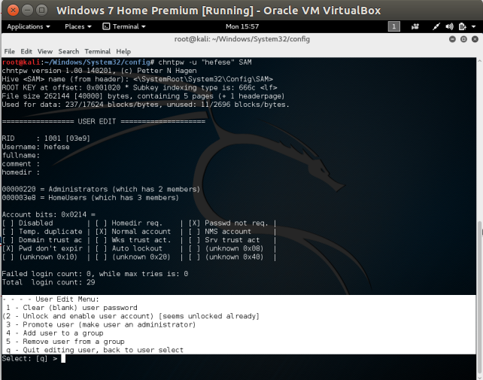
Task: Open the Search menu
Action: click(x=68, y=51)
